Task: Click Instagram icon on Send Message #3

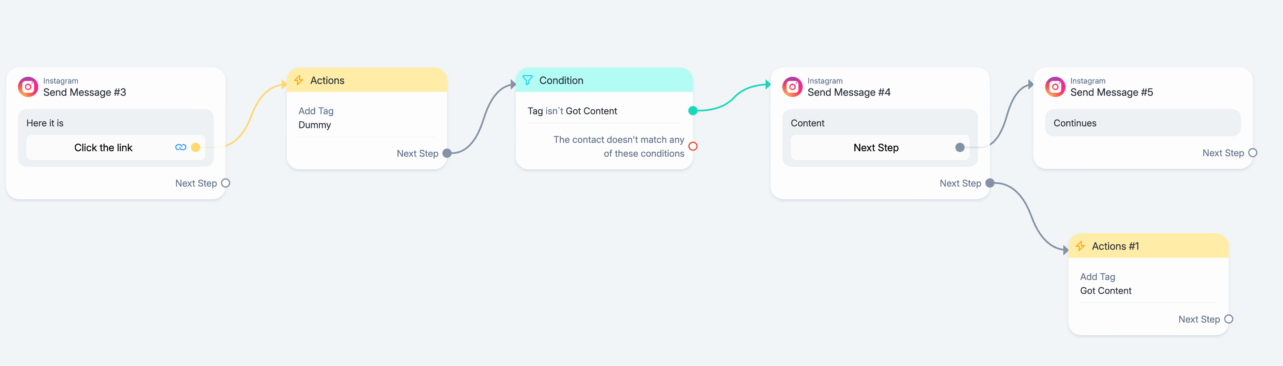Action: 28,87
